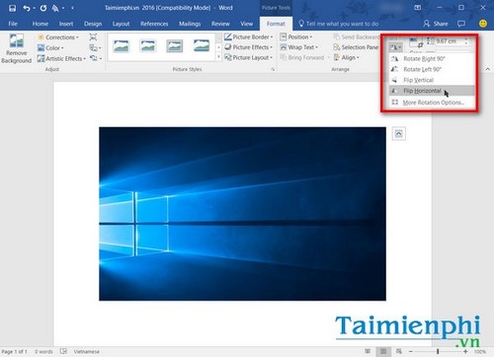This screenshot has height=357, width=494.
Task: Click Vietnamese language indicator
Action: tap(87, 352)
